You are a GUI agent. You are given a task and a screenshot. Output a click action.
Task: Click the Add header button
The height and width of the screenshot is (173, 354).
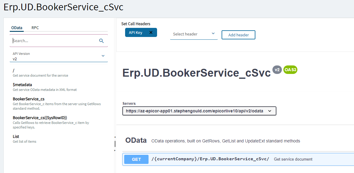(238, 35)
